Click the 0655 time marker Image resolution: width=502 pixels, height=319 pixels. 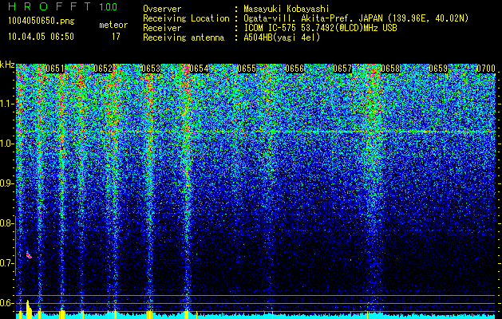[x=247, y=69]
